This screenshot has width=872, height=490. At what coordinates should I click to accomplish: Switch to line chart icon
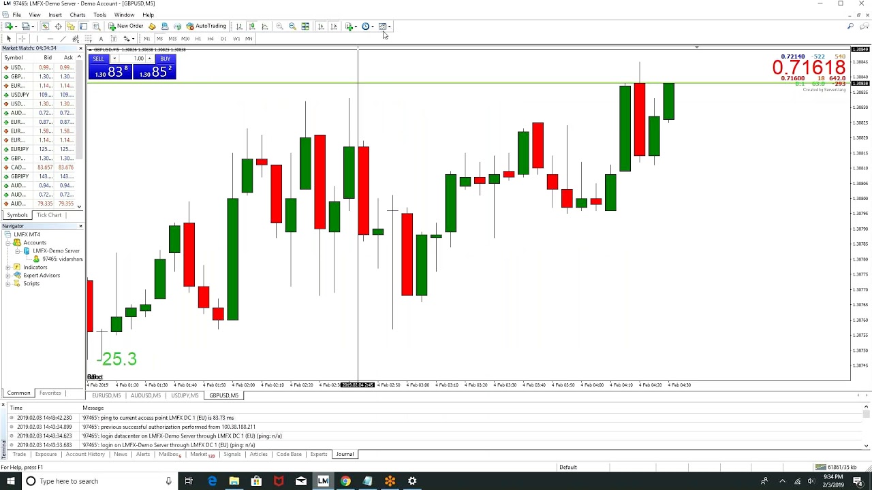[x=265, y=26]
